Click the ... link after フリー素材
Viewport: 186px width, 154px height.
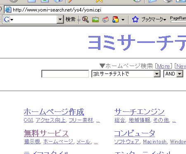pyautogui.click(x=98, y=121)
